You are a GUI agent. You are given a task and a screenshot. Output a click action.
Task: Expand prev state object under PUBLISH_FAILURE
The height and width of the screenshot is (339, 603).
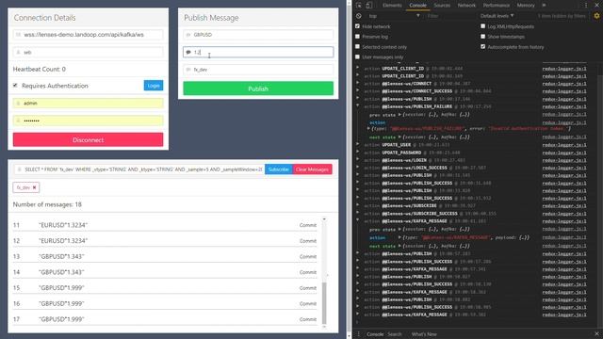[399, 115]
